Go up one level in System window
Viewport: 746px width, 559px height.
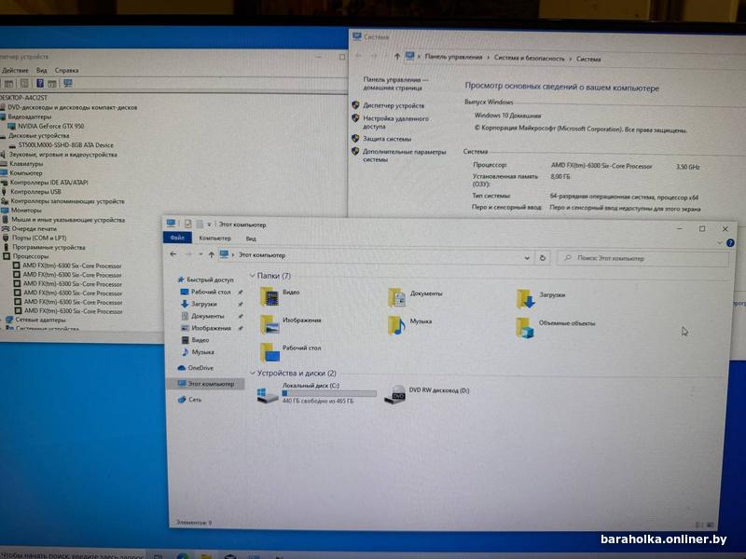click(x=397, y=57)
